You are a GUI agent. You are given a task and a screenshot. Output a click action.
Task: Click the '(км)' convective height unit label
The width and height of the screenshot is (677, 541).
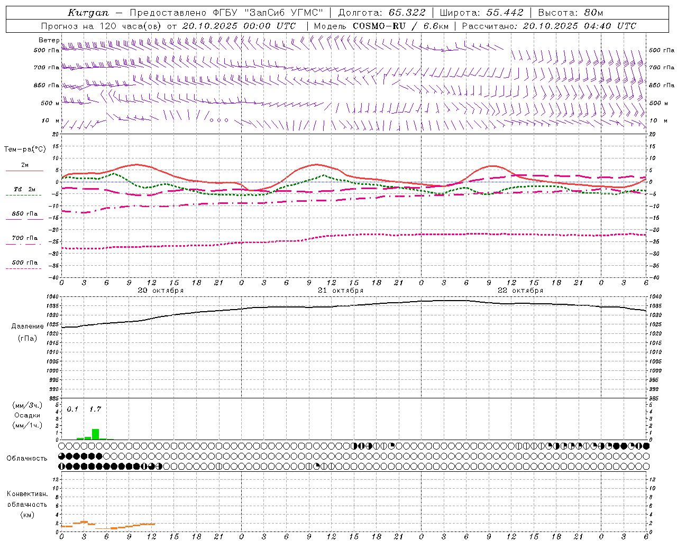tap(27, 515)
